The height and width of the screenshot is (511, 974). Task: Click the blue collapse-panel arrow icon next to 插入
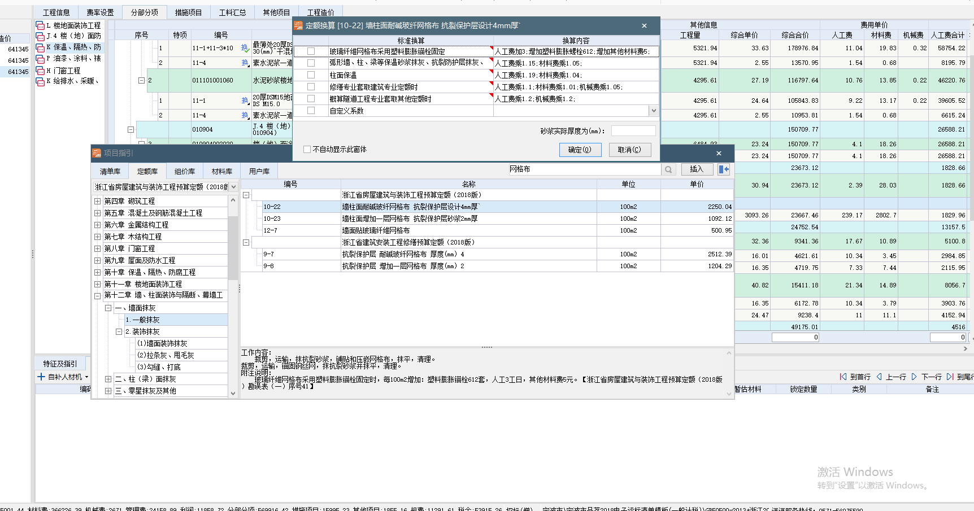(724, 169)
